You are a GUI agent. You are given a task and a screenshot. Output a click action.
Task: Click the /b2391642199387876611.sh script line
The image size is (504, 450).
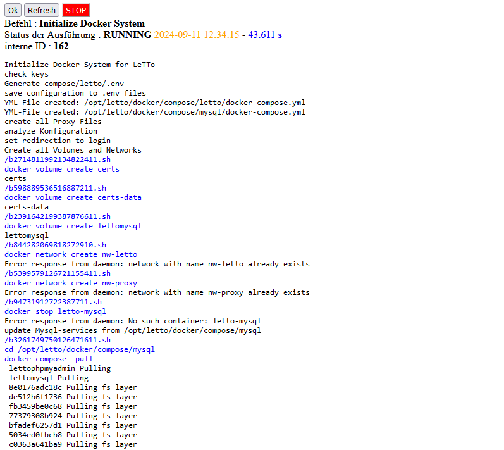click(58, 216)
